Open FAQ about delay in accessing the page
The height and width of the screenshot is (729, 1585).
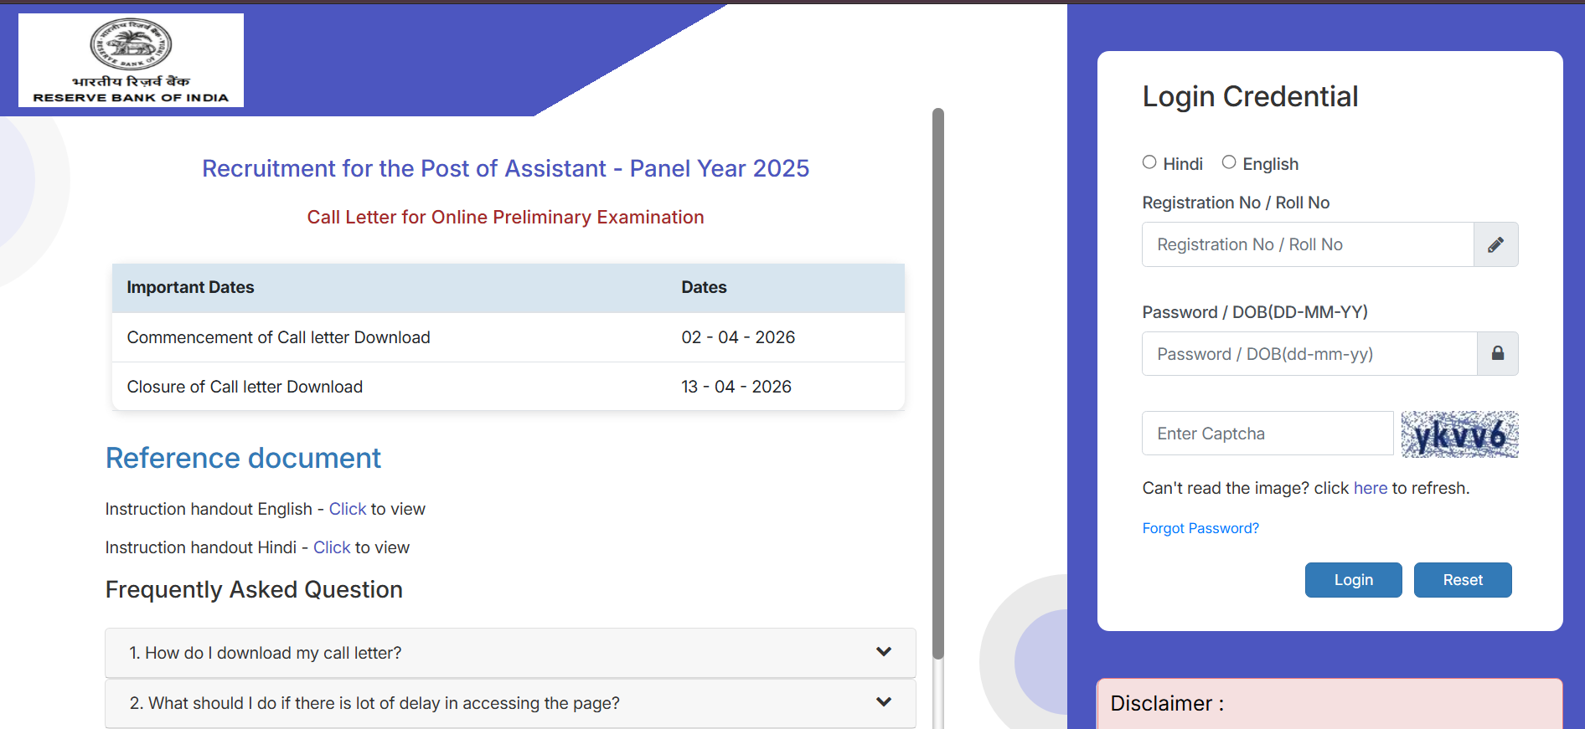374,703
